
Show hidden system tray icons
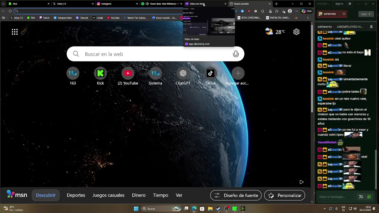coord(325,209)
